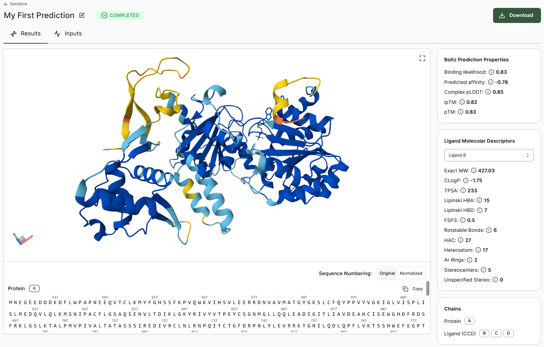544x347 pixels.
Task: Toggle chain A badge in the sequence panel
Action: pyautogui.click(x=34, y=289)
